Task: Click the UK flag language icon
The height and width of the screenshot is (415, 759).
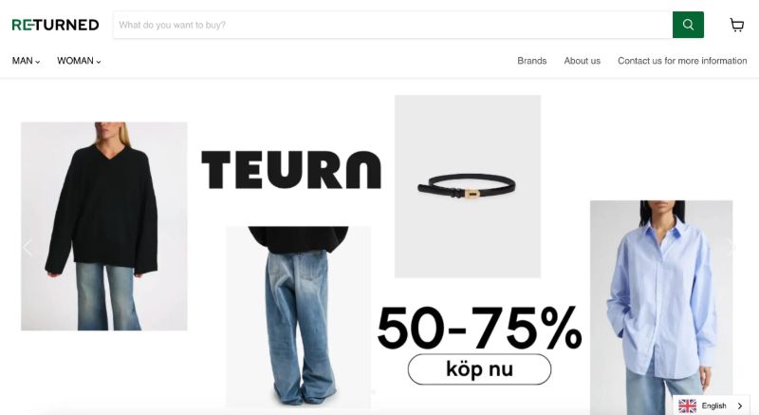Action: (x=687, y=406)
